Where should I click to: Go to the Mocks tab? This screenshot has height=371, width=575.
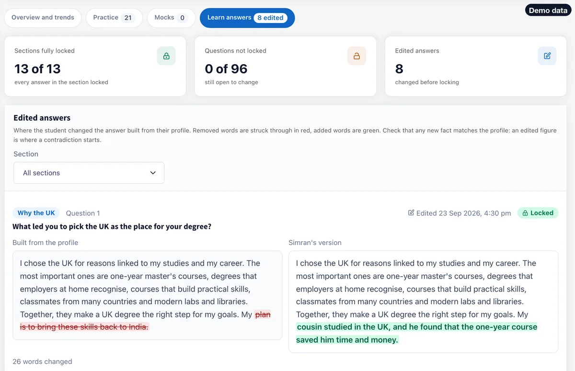(x=171, y=18)
